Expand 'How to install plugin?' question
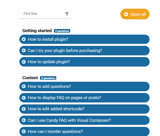Viewport: 160px width, 136px height. [x=84, y=39]
